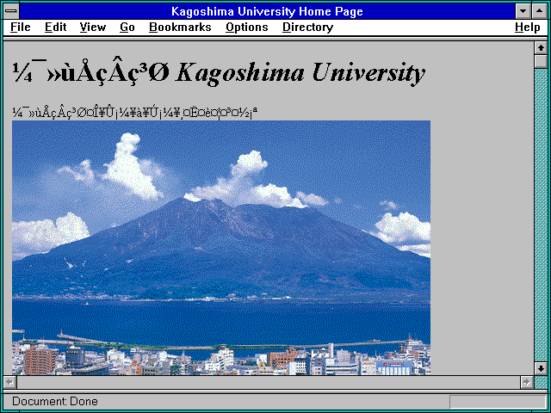This screenshot has width=551, height=413.
Task: Click the Sakurajima volcano photo
Action: [221, 248]
